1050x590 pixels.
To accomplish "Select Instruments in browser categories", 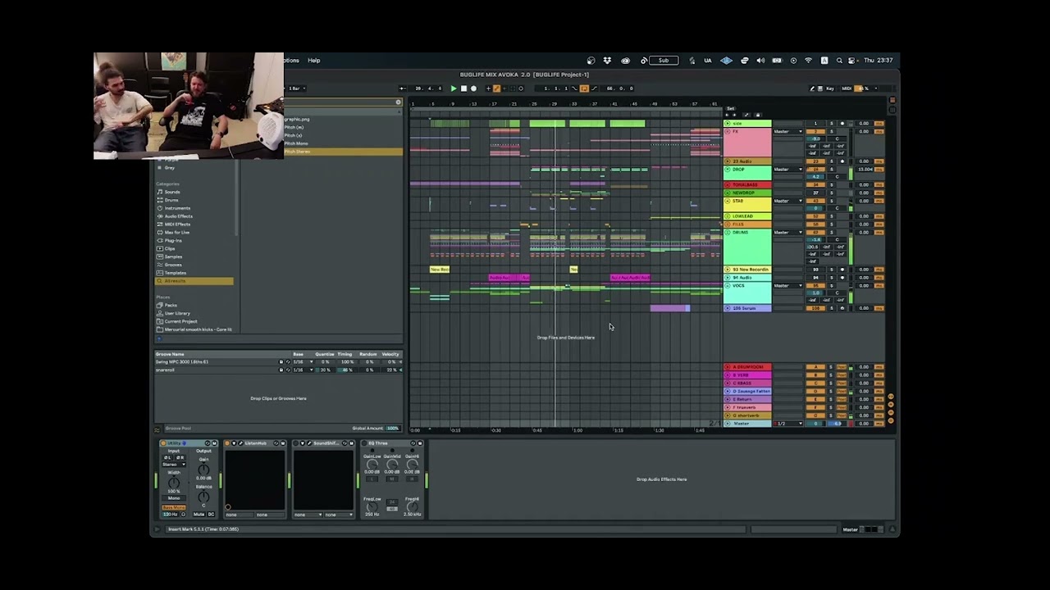I will click(177, 208).
